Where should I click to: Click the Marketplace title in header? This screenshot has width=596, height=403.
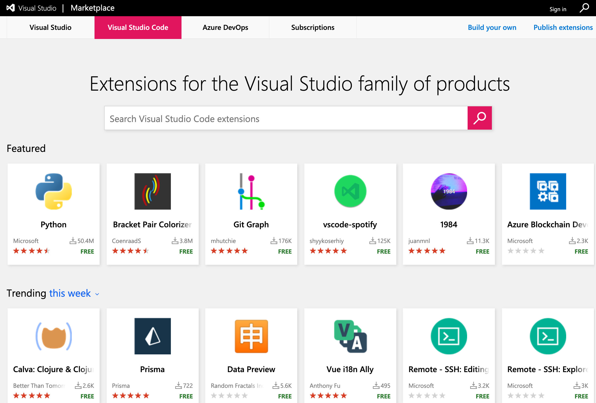click(93, 8)
